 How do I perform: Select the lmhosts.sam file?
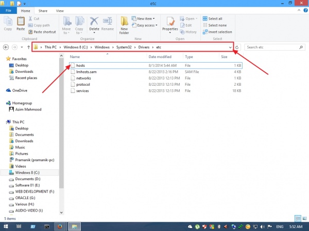(156, 72)
